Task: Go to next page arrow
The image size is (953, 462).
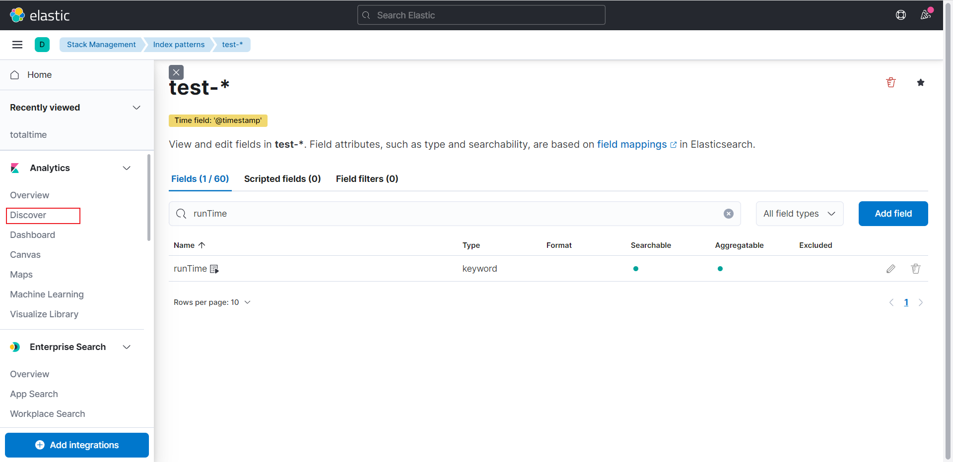Action: pyautogui.click(x=921, y=302)
